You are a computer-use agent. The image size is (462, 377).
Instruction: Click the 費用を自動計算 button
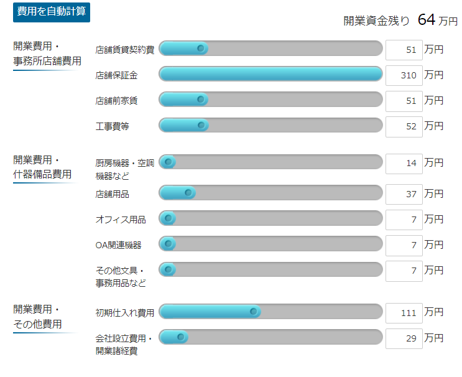point(52,12)
